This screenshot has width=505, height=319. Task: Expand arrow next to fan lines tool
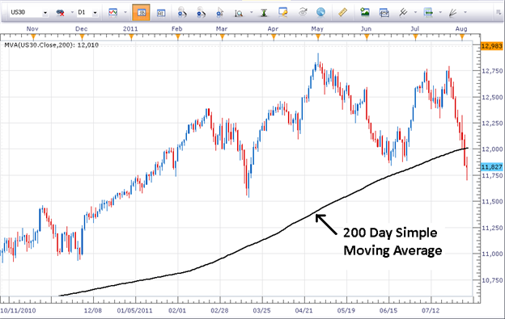click(465, 13)
